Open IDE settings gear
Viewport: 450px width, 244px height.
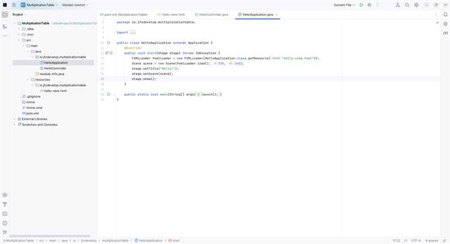coord(416,5)
